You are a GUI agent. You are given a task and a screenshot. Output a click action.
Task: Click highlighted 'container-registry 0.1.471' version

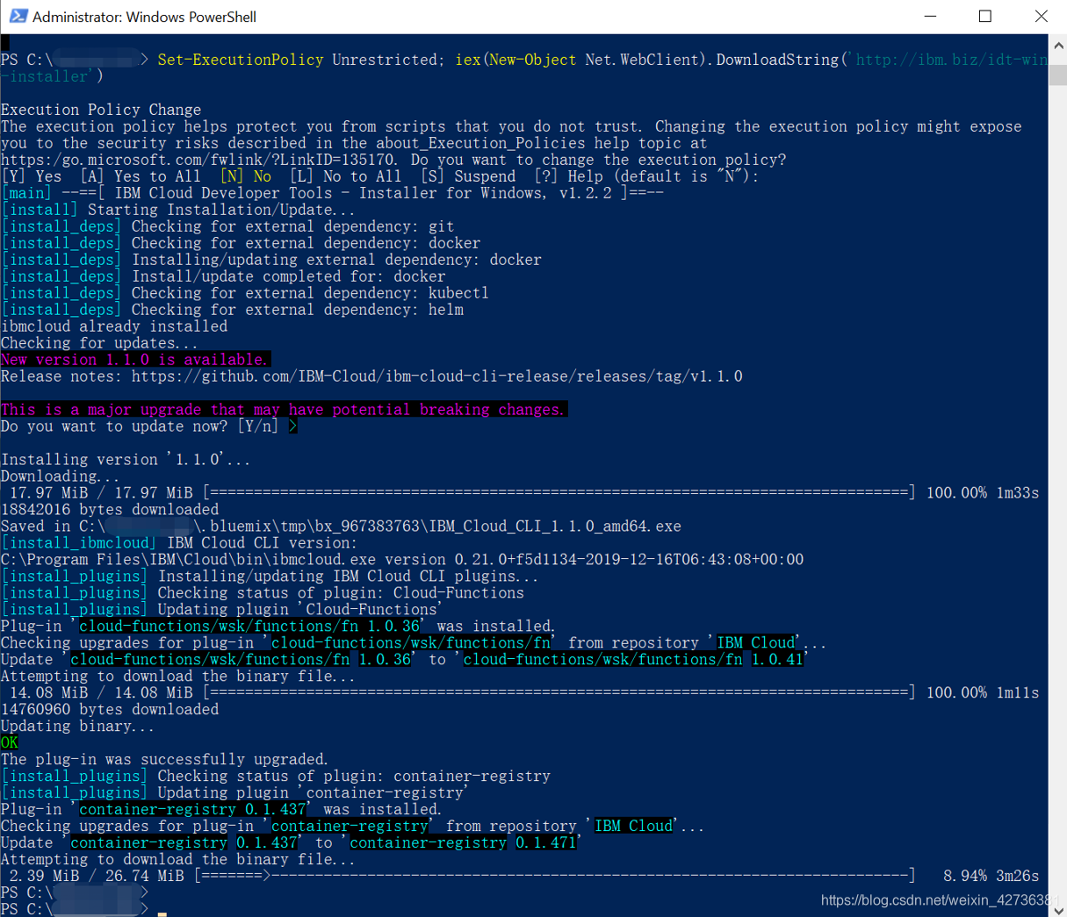[463, 843]
